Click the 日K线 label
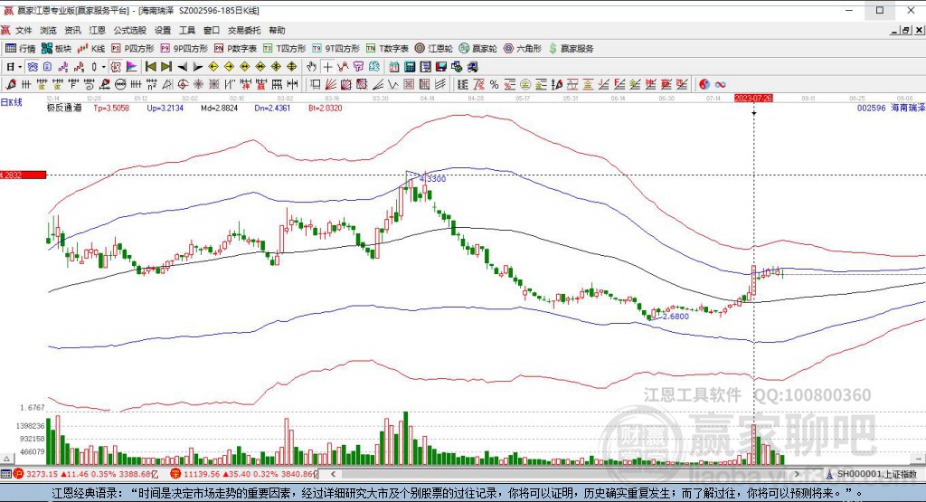 coord(11,102)
